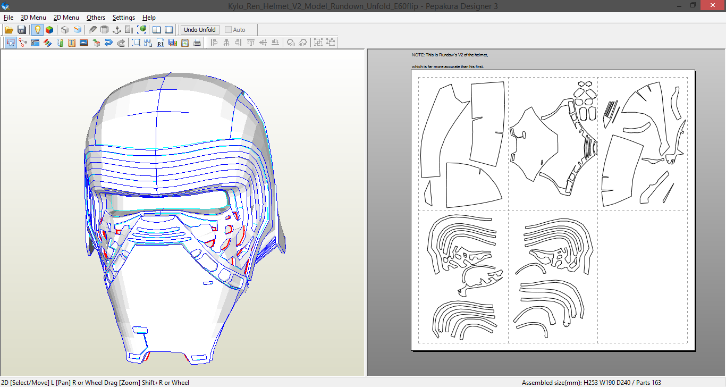The height and width of the screenshot is (387, 726).
Task: Click the floppy with colored bars icon
Action: click(173, 43)
